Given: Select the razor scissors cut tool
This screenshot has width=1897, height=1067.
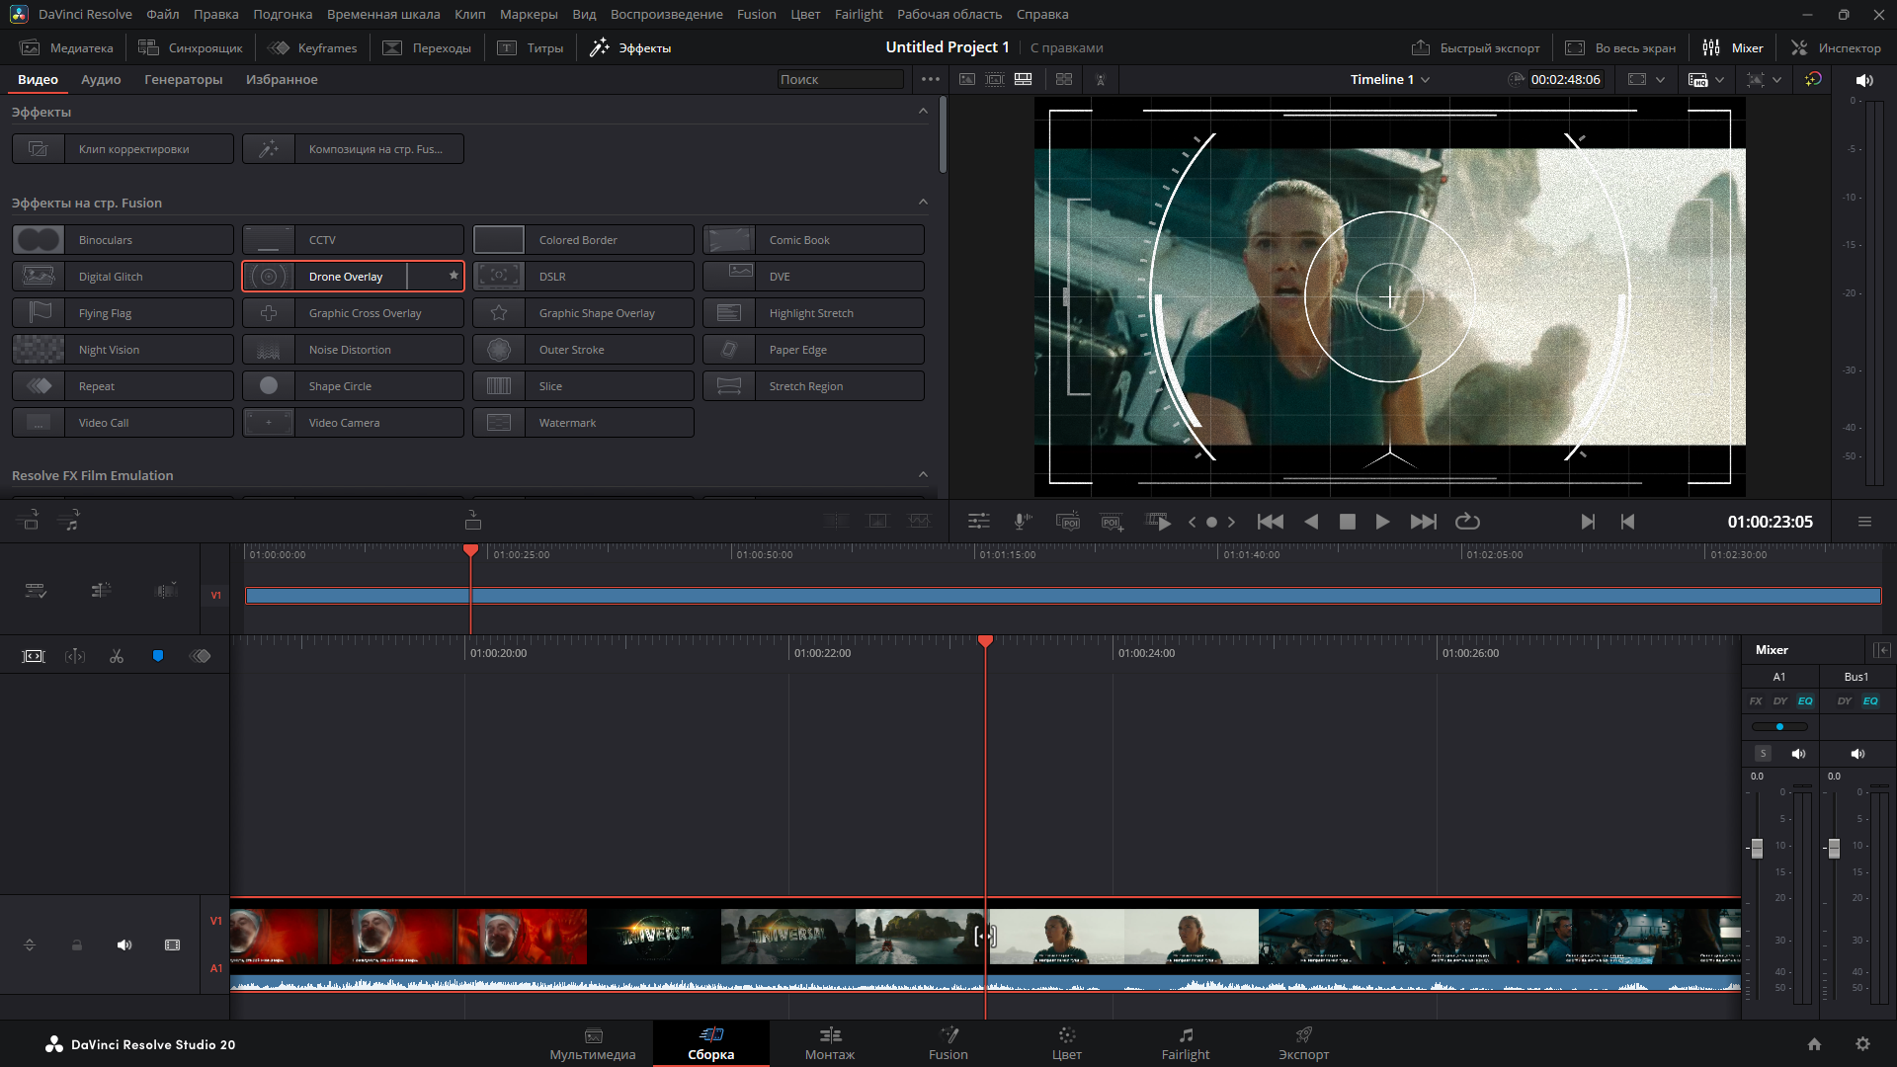Looking at the screenshot, I should pos(117,656).
